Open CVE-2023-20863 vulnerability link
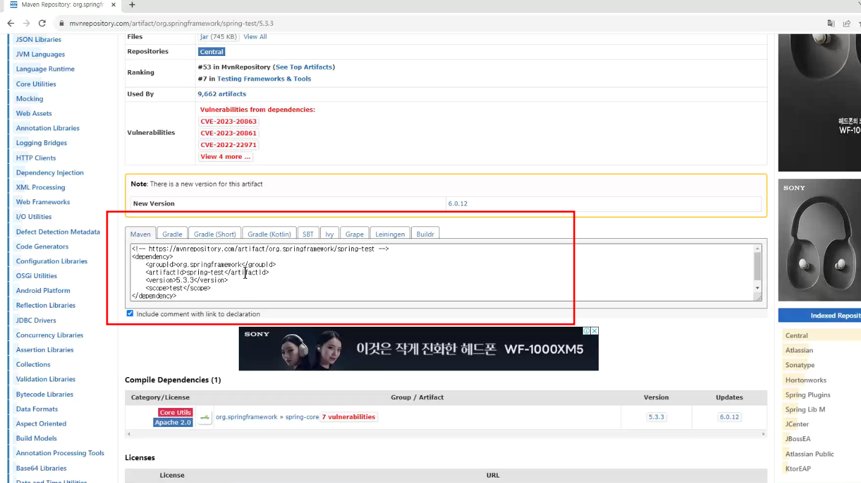861x483 pixels. click(228, 121)
